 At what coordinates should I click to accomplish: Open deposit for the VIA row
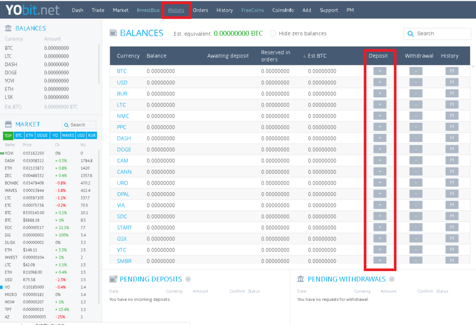coord(380,205)
